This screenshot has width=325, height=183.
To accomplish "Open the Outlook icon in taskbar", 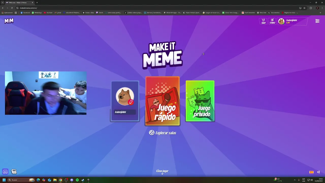I will [49, 180].
